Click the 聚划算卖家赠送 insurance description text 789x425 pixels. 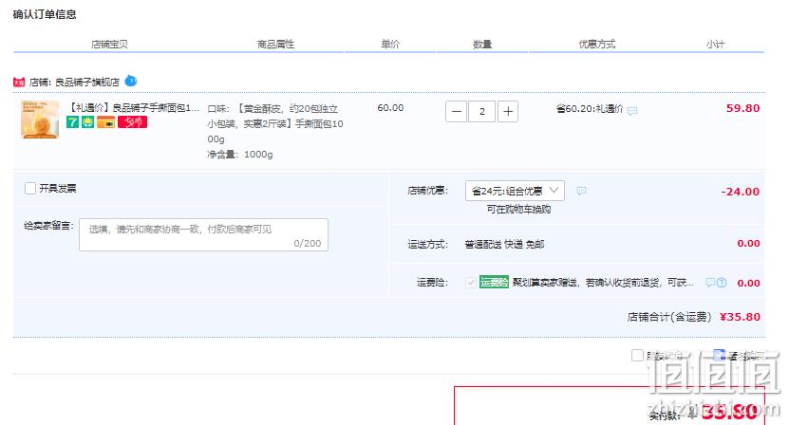coord(603,283)
